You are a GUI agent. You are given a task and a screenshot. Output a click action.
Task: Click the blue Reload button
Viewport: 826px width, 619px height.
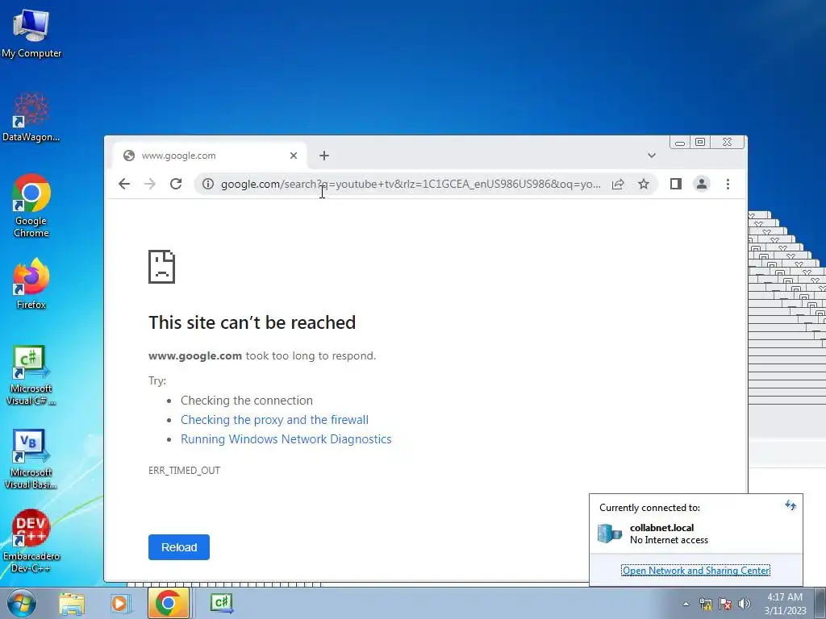[x=178, y=547]
